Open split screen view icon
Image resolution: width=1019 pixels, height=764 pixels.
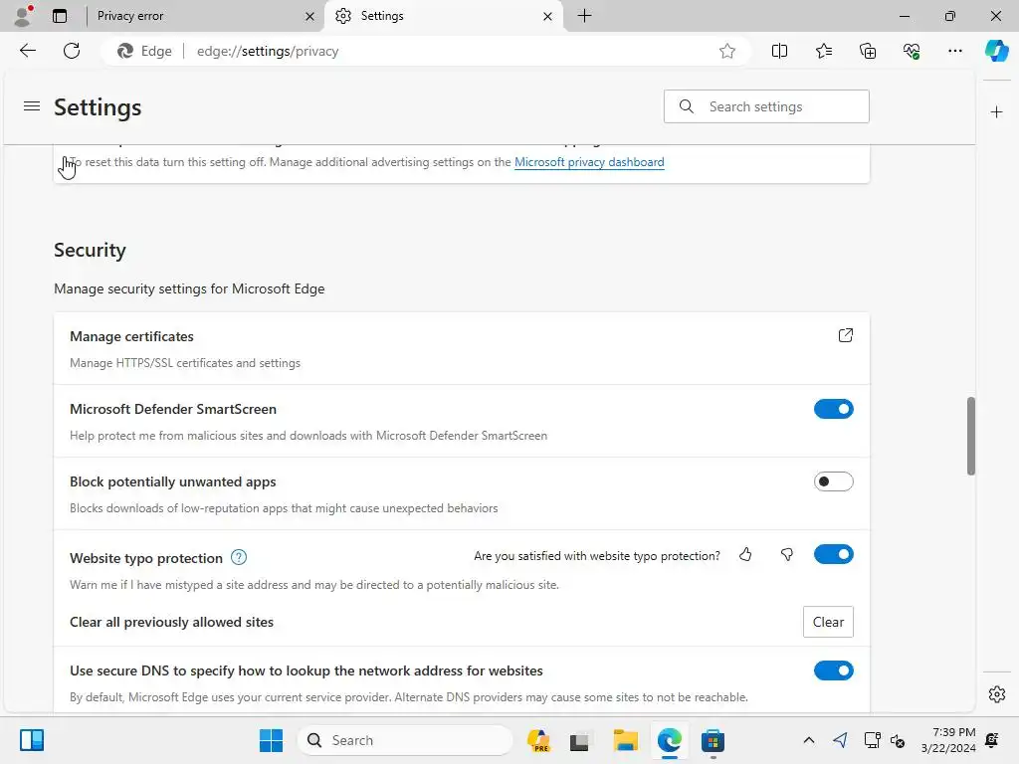tap(779, 51)
